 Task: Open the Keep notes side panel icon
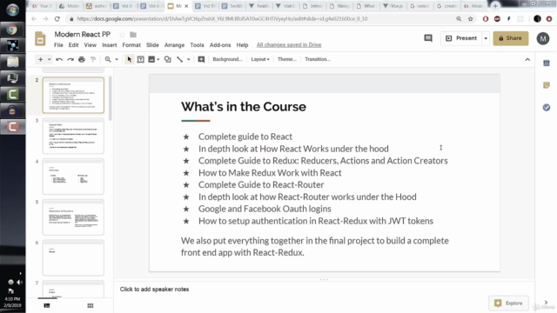click(x=547, y=85)
